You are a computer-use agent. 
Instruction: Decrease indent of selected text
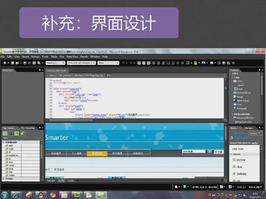[x=178, y=63]
